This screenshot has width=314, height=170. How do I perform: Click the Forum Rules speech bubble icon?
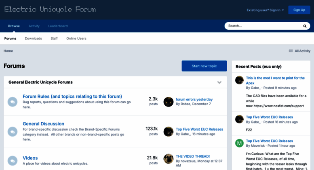pos(13,102)
